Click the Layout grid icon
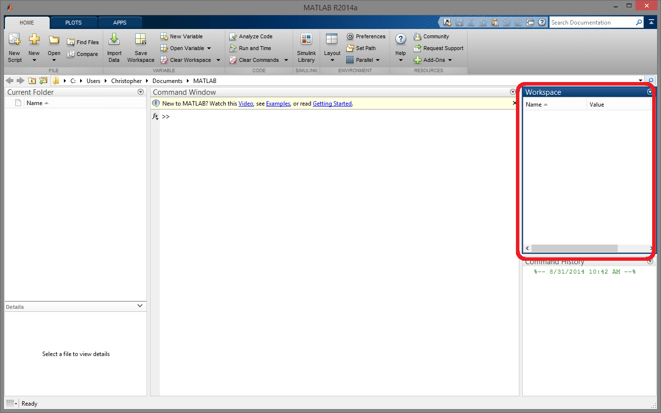This screenshot has width=661, height=413. pyautogui.click(x=332, y=40)
